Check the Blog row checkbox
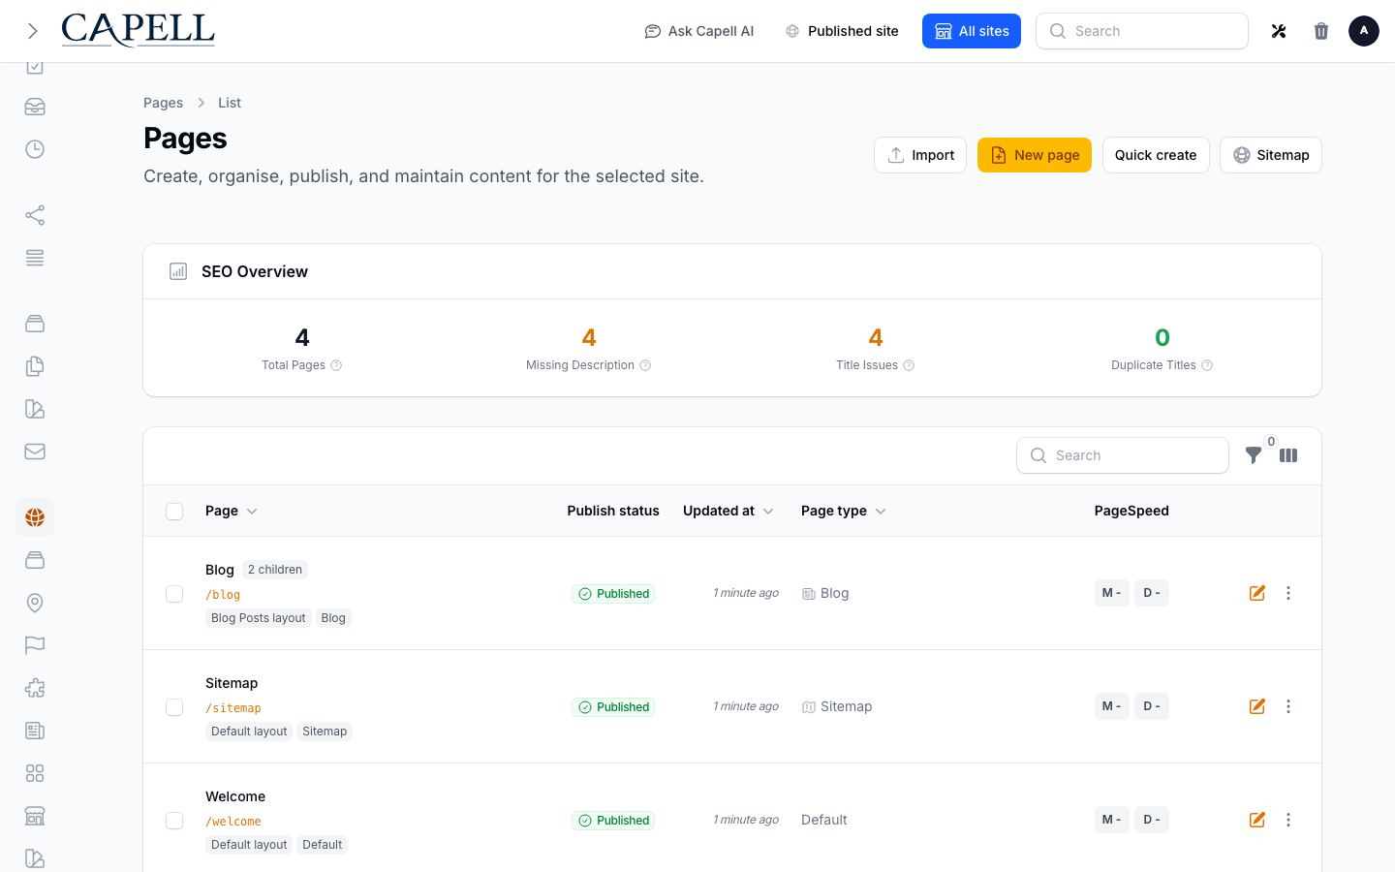The width and height of the screenshot is (1395, 872). (x=174, y=594)
